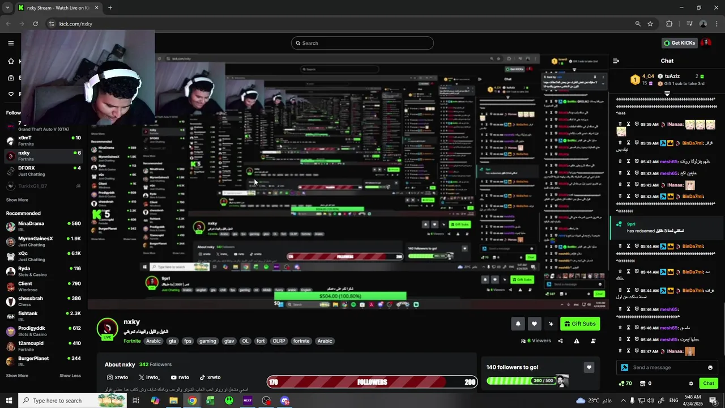Open the ENG language selector in tray
725x408 pixels.
coord(674,401)
